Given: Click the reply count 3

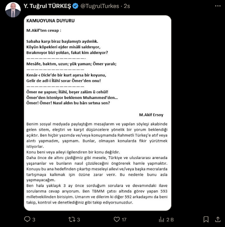Looking at the screenshot, I should coord(34,219).
